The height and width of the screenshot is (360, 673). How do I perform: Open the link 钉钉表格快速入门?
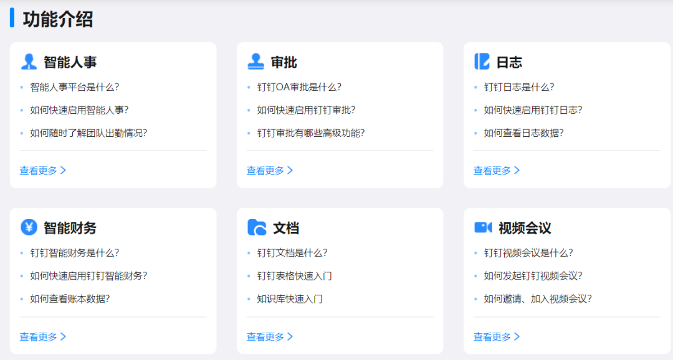(x=293, y=275)
